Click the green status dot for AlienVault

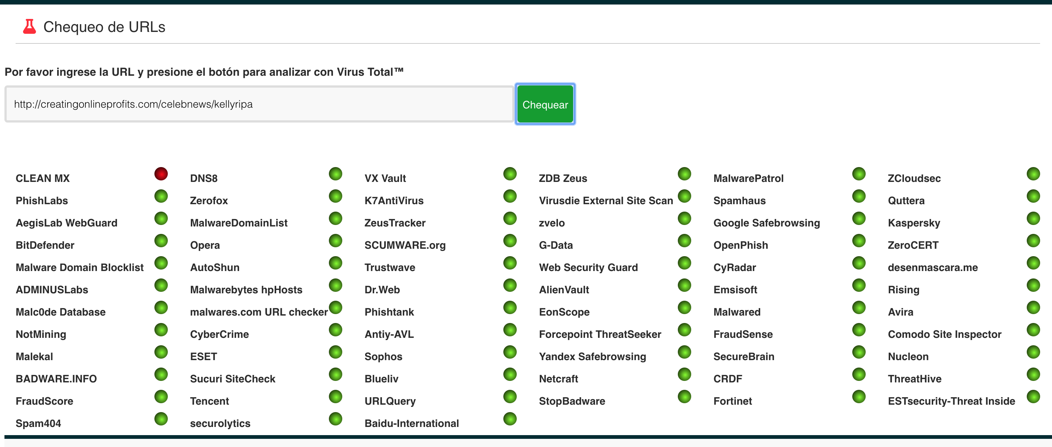click(684, 285)
